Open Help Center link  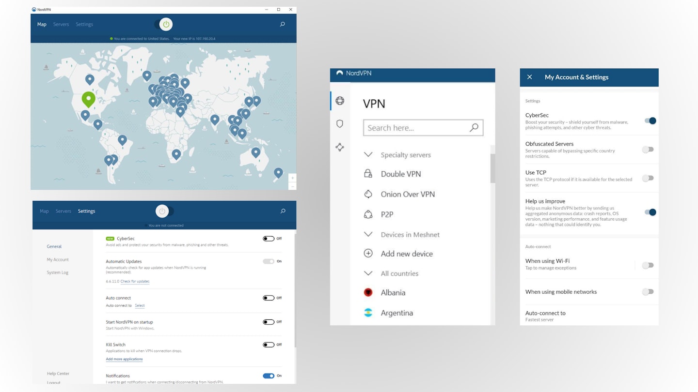(58, 374)
